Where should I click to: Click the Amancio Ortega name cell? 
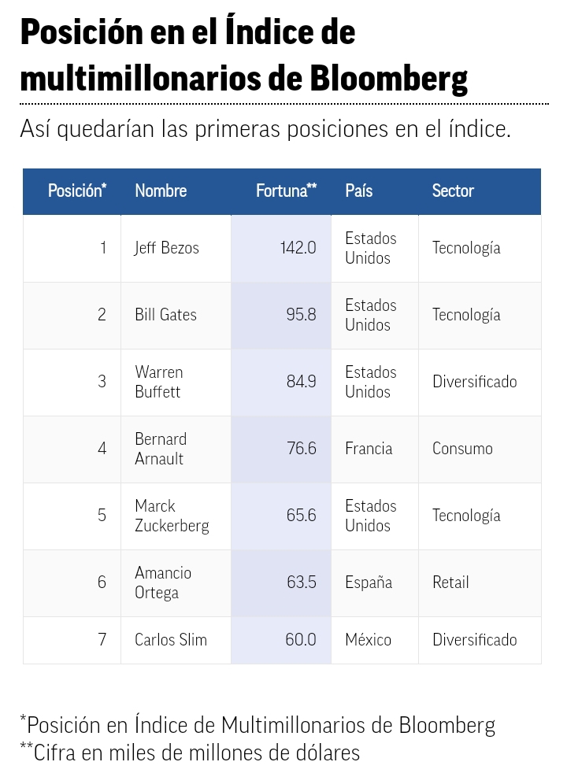pyautogui.click(x=163, y=583)
